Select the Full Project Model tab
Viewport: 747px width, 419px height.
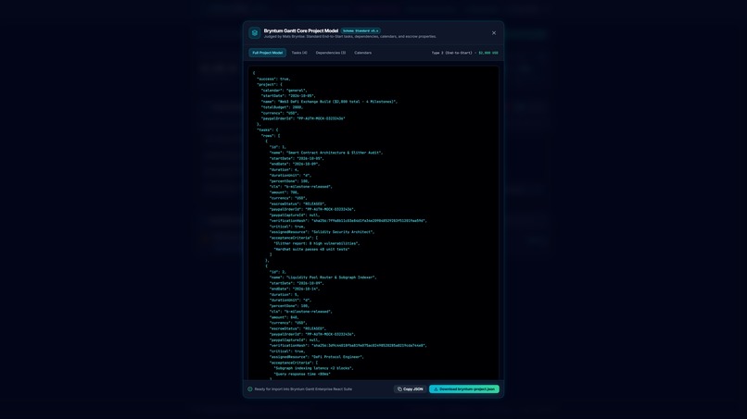tap(267, 53)
